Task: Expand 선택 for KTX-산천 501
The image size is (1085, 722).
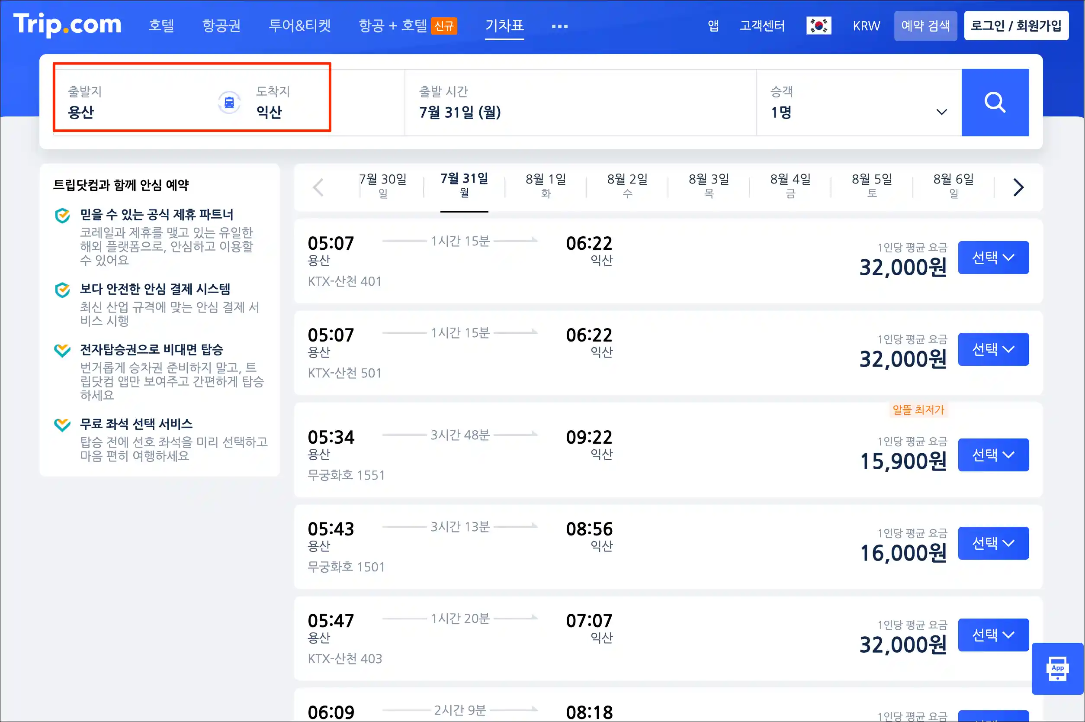Action: 993,349
